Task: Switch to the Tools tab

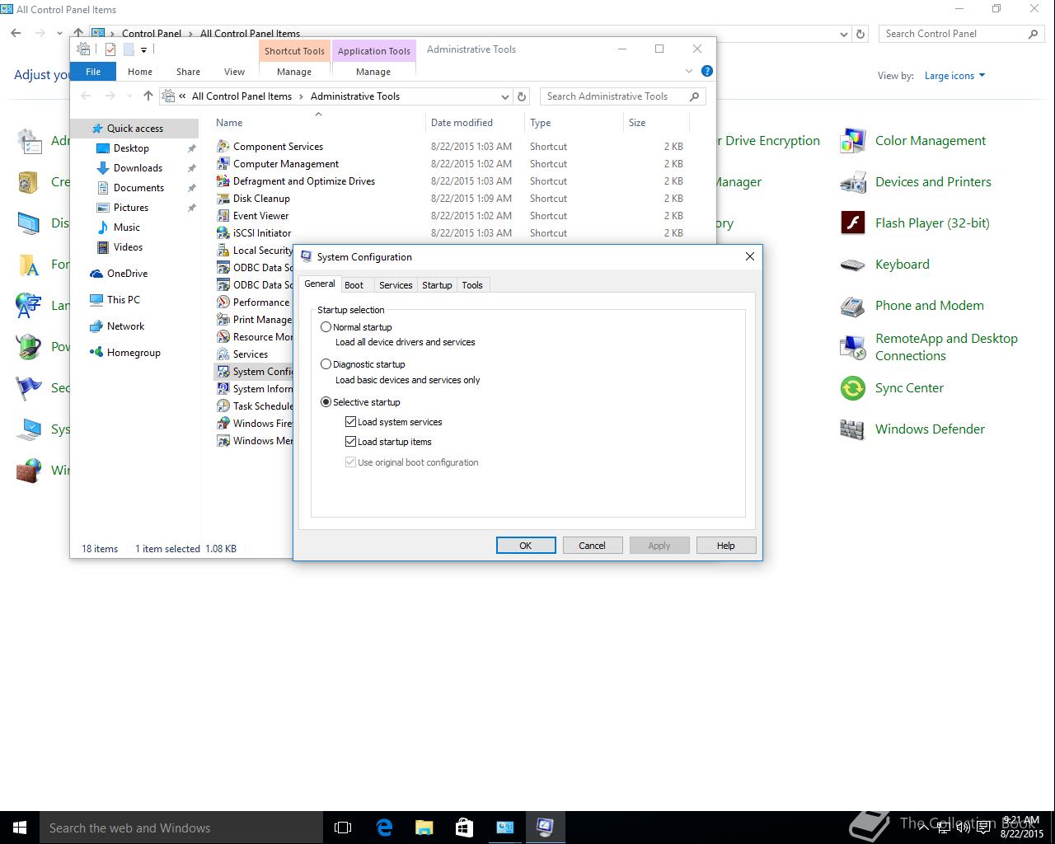Action: pyautogui.click(x=472, y=285)
